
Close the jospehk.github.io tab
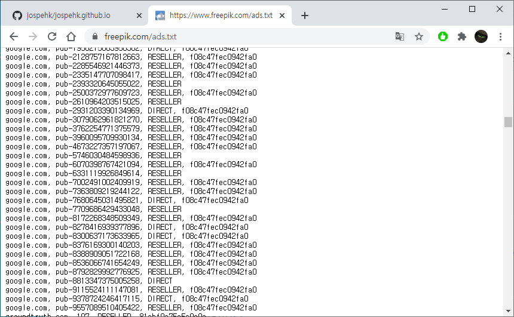tap(139, 16)
